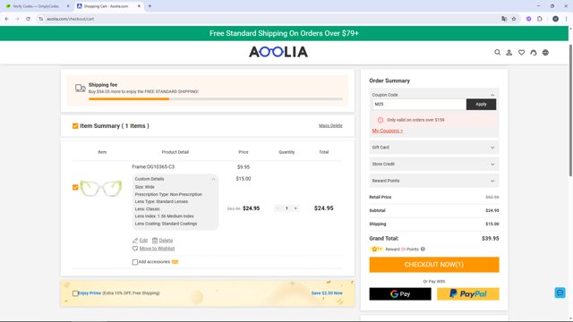
Task: Click the green glasses product thumbnail
Action: (x=101, y=189)
